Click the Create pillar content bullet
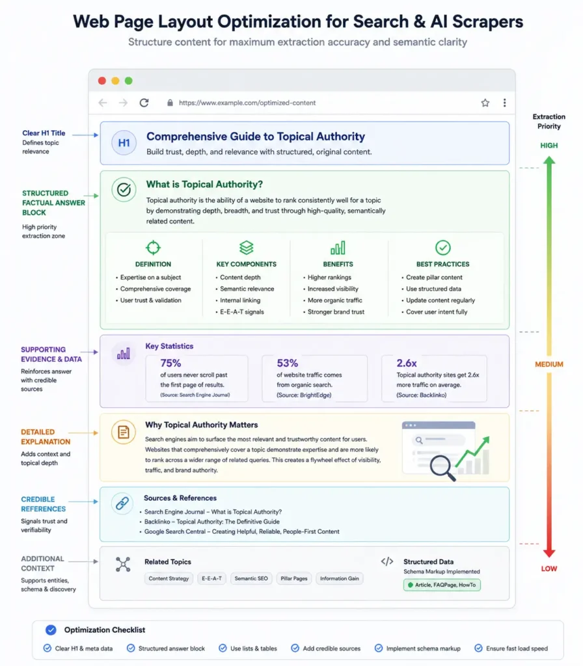This screenshot has width=583, height=666. 434,277
